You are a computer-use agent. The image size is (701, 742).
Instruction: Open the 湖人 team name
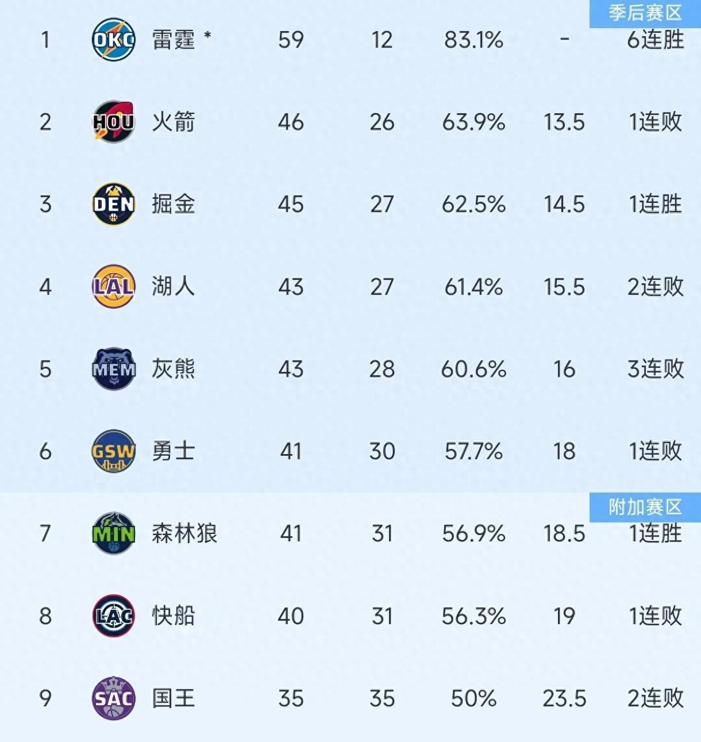(x=173, y=286)
